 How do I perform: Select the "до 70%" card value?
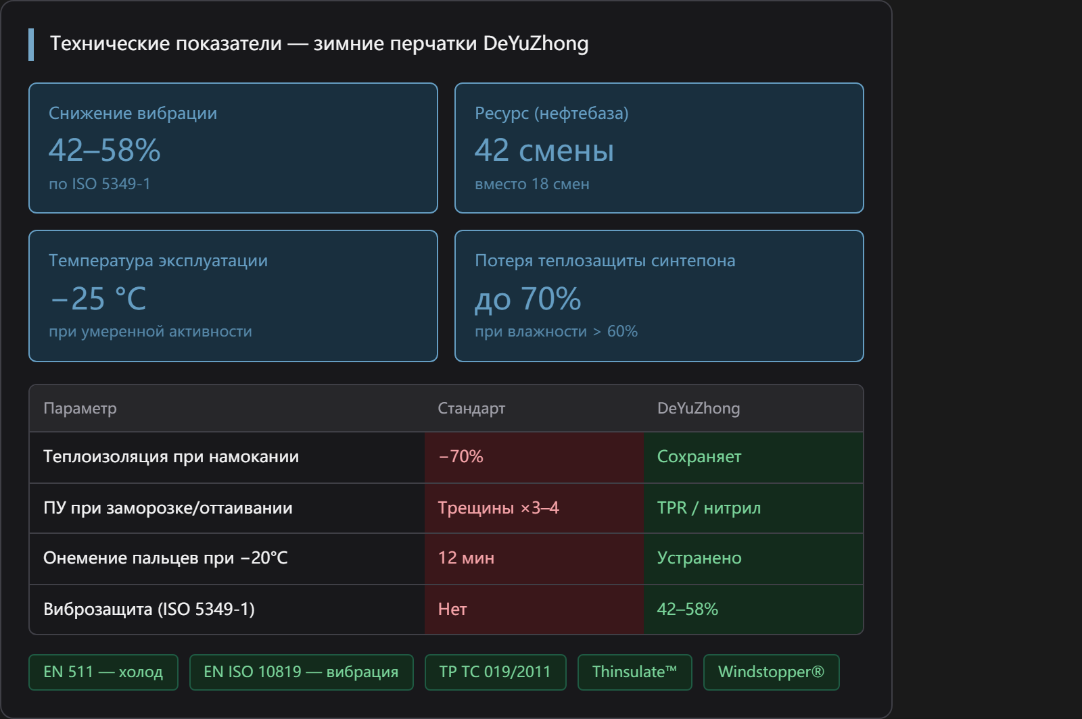point(528,299)
